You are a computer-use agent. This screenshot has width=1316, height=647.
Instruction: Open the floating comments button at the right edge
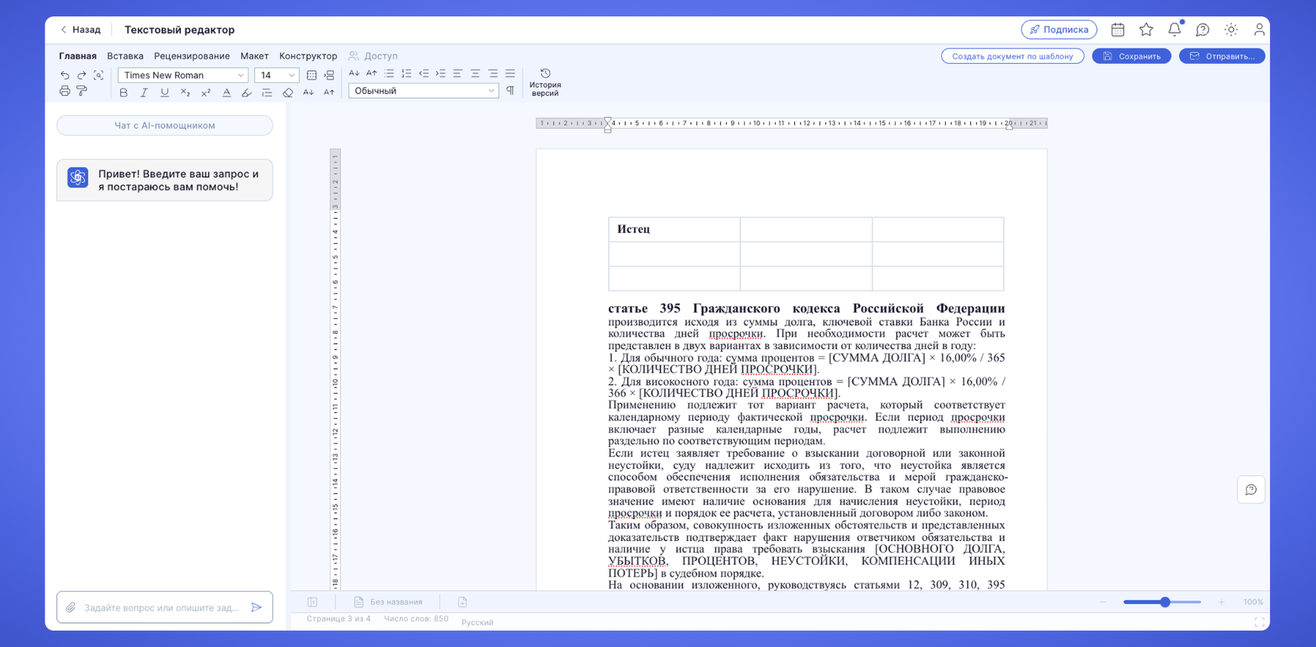point(1251,490)
